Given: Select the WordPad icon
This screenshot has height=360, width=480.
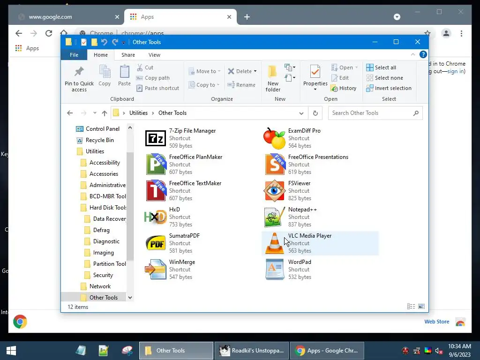Looking at the screenshot, I should (274, 270).
